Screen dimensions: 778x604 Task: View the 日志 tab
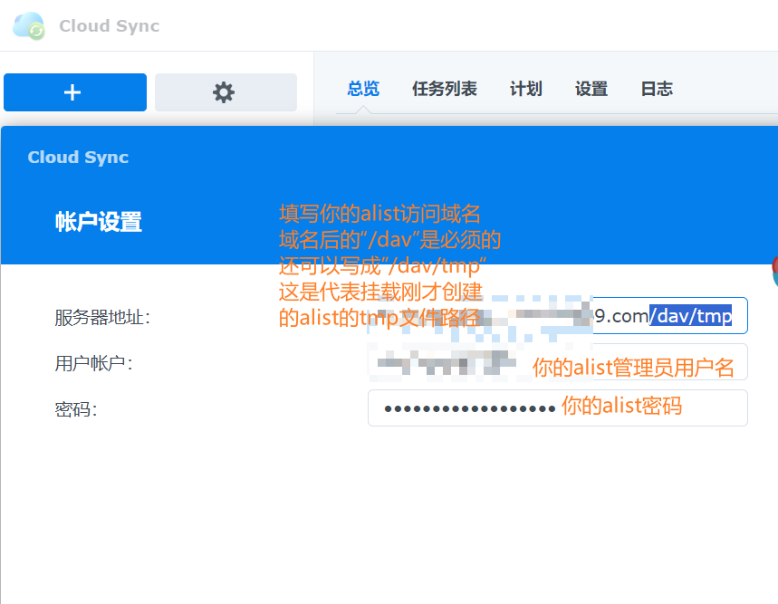[657, 89]
